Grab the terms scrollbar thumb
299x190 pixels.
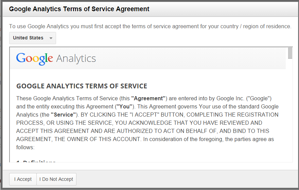(x=290, y=53)
